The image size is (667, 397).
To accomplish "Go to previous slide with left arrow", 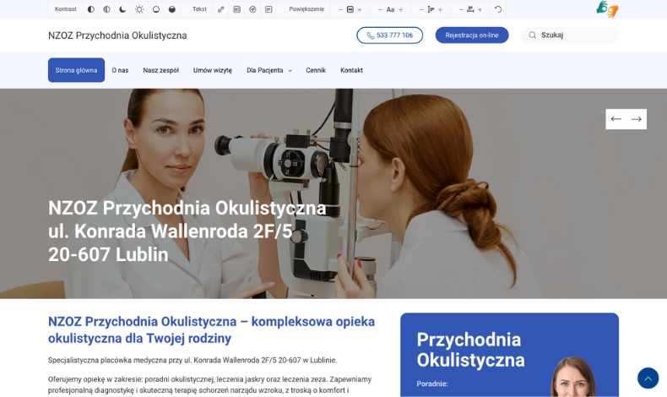I will click(x=616, y=119).
